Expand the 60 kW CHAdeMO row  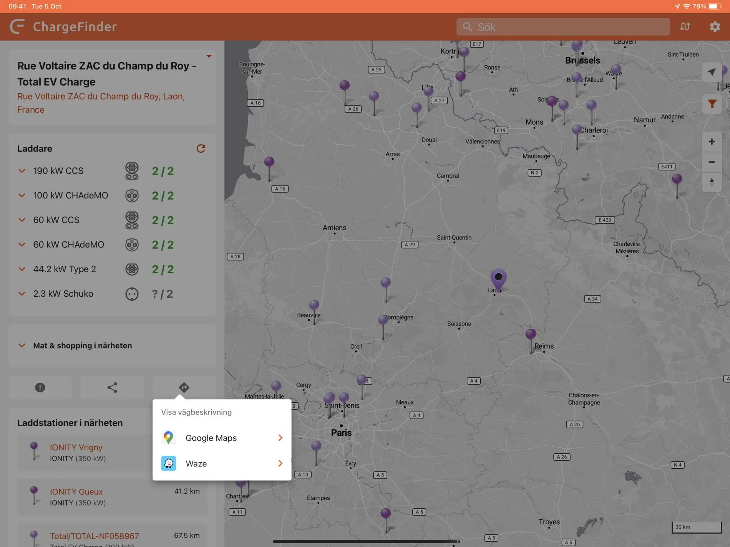(22, 244)
